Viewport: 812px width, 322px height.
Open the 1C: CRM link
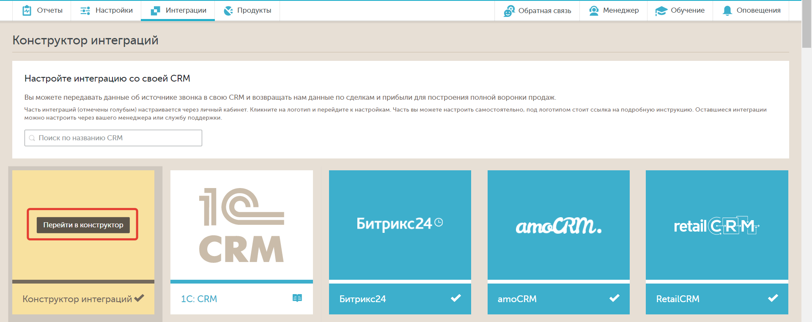coord(199,299)
